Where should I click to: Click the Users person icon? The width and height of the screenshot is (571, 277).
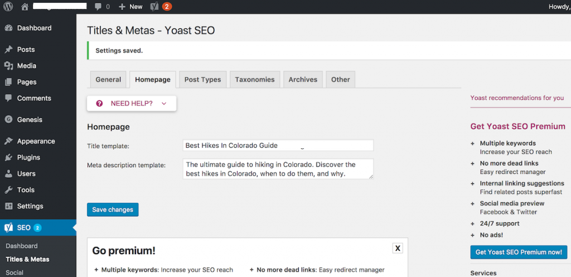click(9, 174)
